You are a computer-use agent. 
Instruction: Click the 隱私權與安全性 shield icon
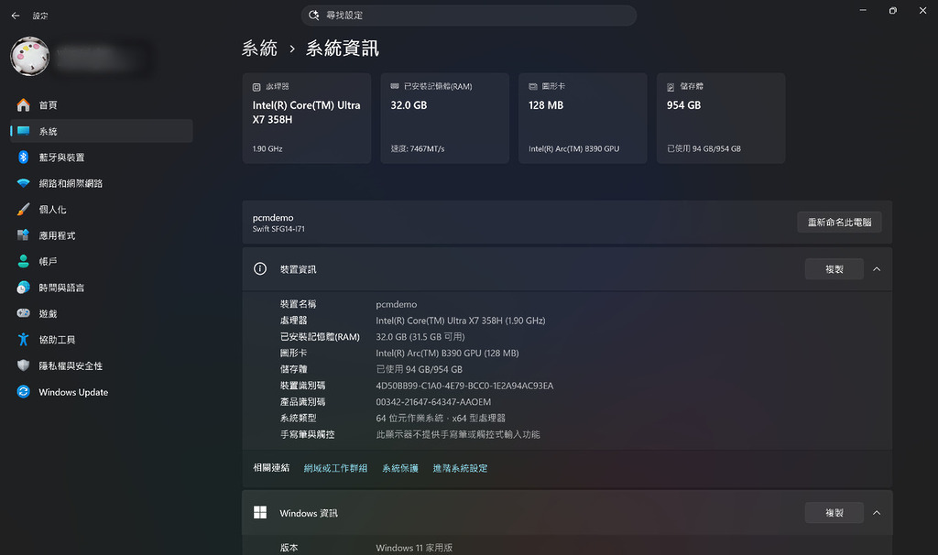coord(23,365)
